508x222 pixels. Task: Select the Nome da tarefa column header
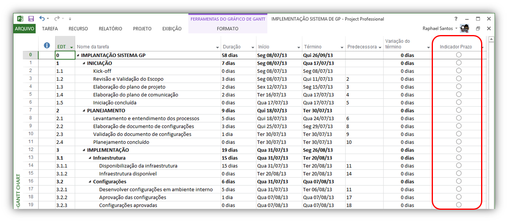(x=145, y=47)
